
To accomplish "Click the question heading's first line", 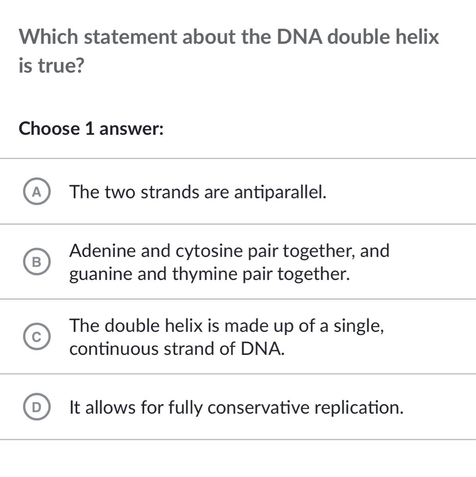I will 229,37.
